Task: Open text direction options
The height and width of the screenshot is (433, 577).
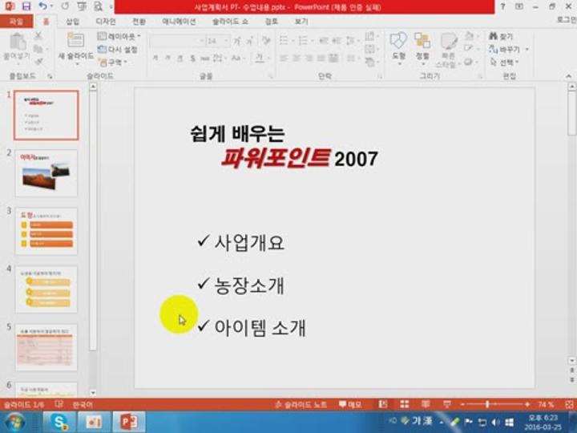Action: 371,36
